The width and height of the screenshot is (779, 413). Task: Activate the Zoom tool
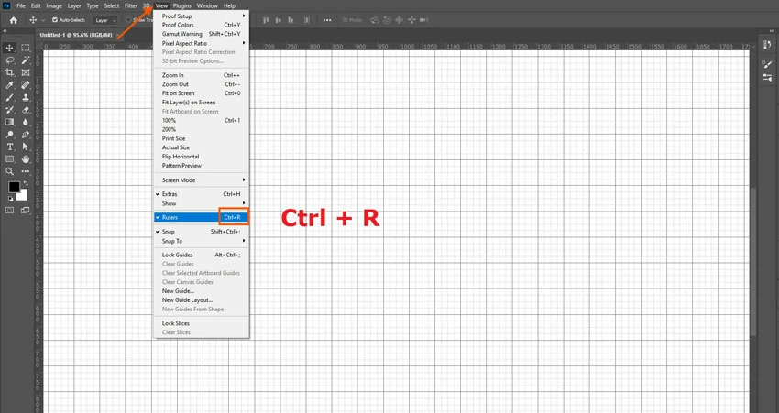coord(10,171)
